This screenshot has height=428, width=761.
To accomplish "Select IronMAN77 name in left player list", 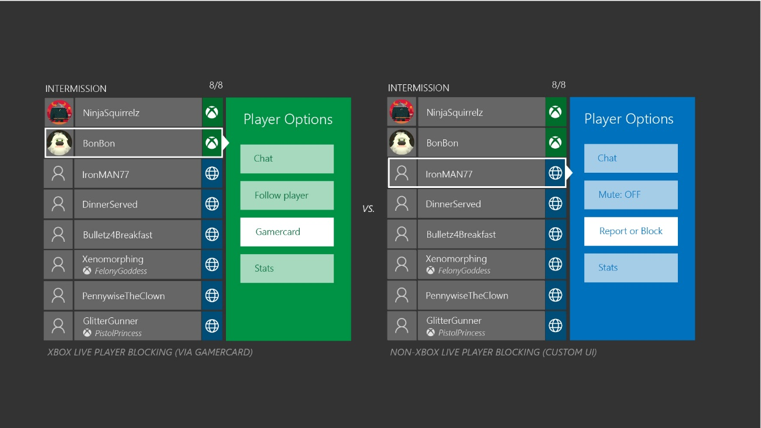I will pyautogui.click(x=105, y=174).
